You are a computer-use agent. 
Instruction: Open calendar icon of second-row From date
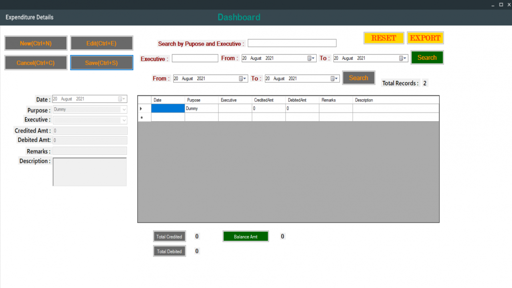click(243, 79)
